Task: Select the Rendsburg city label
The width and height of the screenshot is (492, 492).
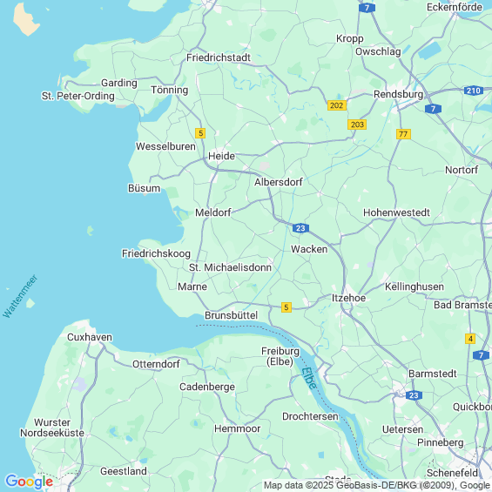Action: (x=398, y=94)
